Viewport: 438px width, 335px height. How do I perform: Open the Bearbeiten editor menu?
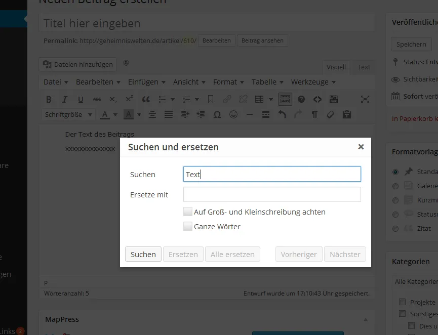point(98,82)
